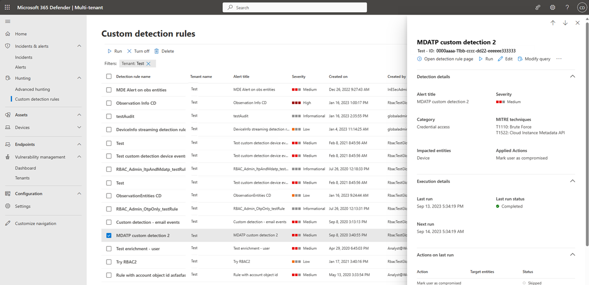This screenshot has height=285, width=589.
Task: Uncheck MDATP custom detection 2 checkbox
Action: click(109, 236)
